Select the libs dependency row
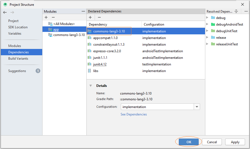 point(146,71)
